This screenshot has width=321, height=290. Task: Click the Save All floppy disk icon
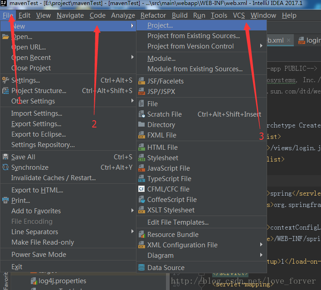tap(5, 157)
